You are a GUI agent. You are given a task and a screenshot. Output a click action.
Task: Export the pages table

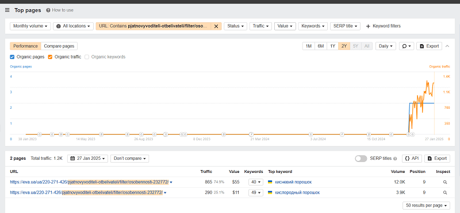pyautogui.click(x=437, y=159)
